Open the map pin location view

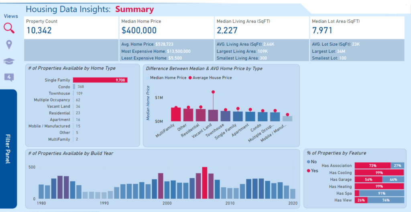coord(9,44)
